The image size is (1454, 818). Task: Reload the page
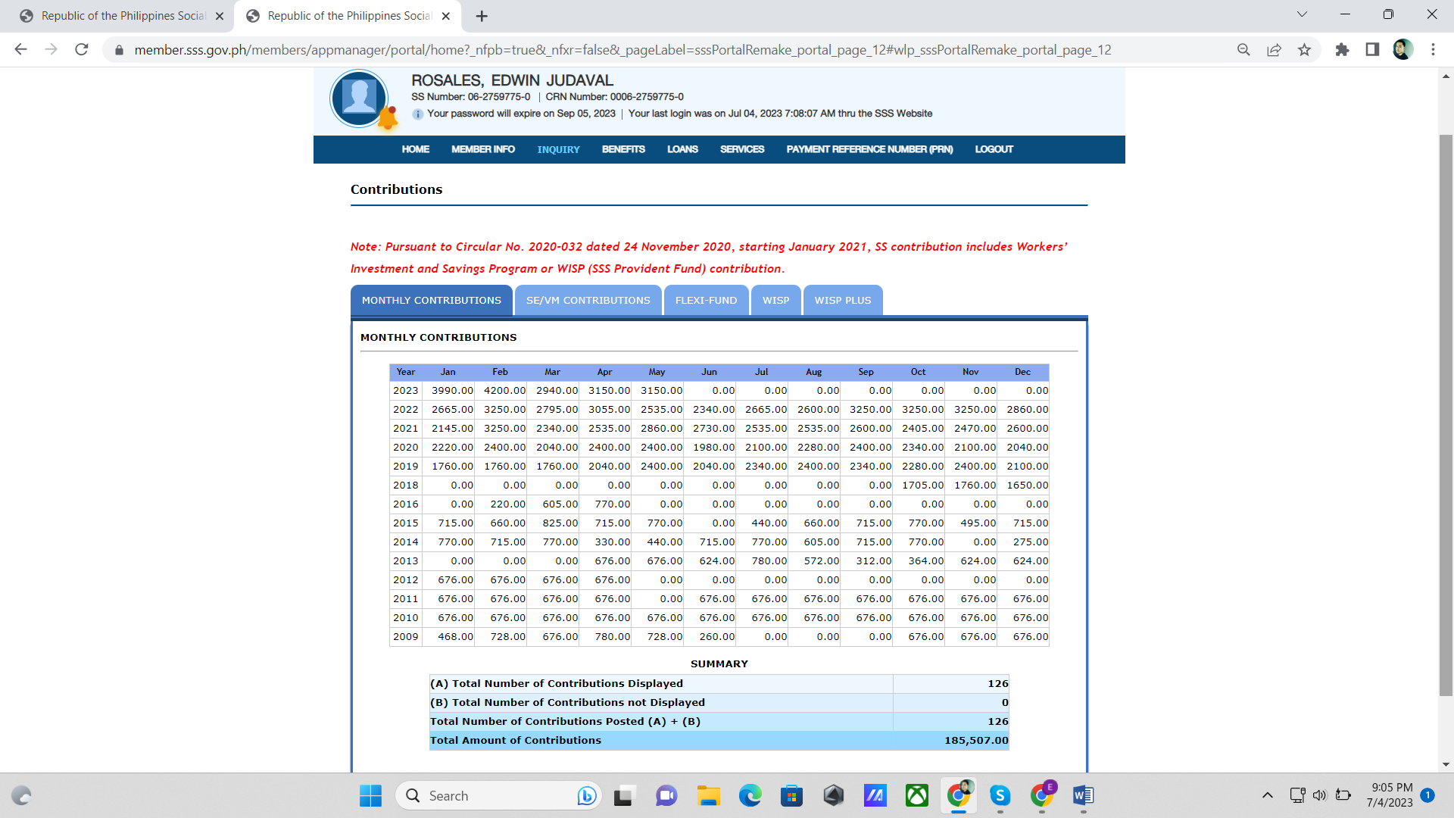[x=82, y=50]
